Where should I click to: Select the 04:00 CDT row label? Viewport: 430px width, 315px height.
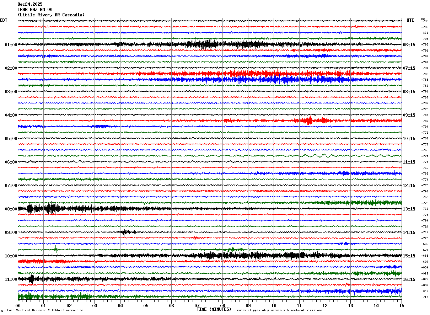point(11,115)
